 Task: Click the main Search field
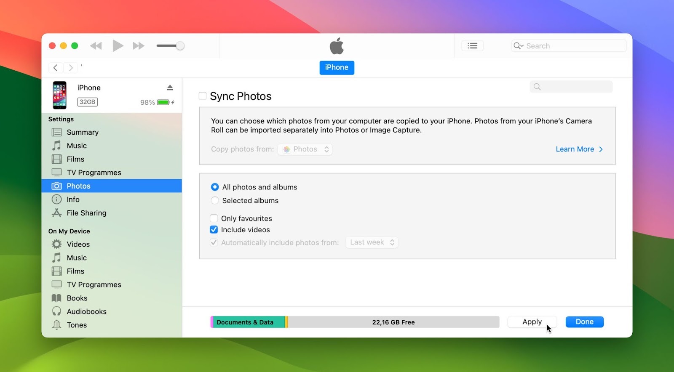point(569,46)
